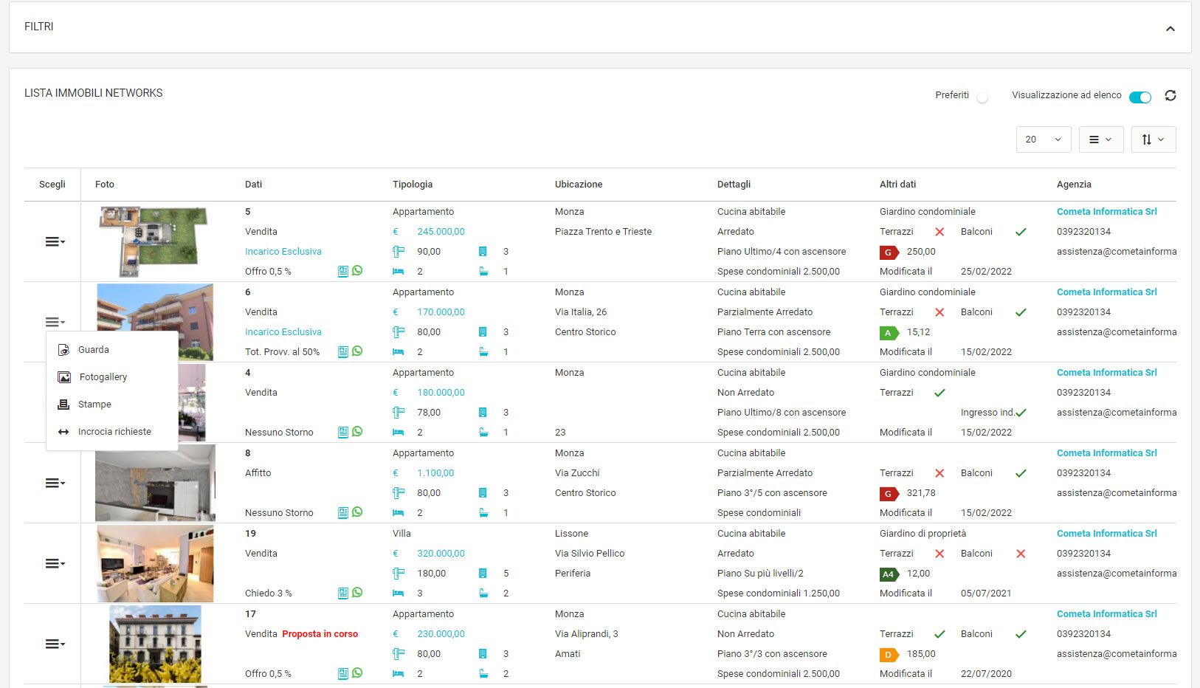
Task: Open the floor plan thumbnail of property 5
Action: coord(154,241)
